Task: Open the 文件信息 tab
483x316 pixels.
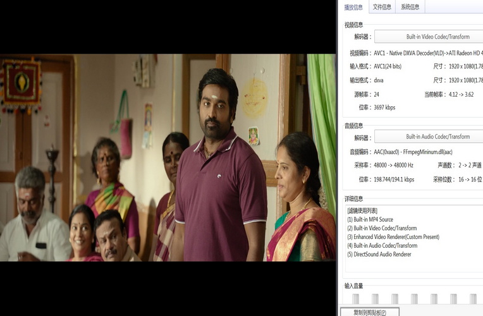Action: tap(382, 7)
